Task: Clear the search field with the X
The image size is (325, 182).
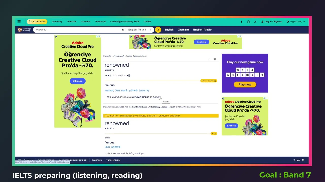Action: tap(123, 30)
